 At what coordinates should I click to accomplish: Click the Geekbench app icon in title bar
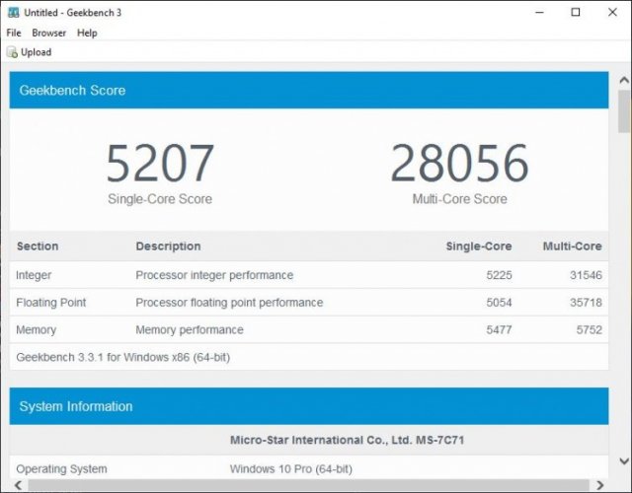pos(12,13)
